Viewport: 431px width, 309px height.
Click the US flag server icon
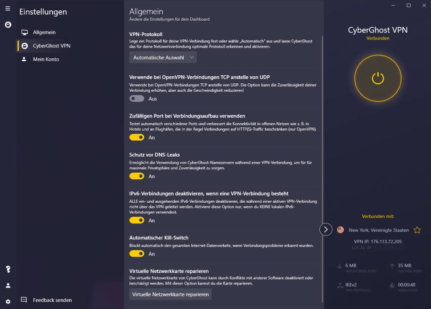340,230
